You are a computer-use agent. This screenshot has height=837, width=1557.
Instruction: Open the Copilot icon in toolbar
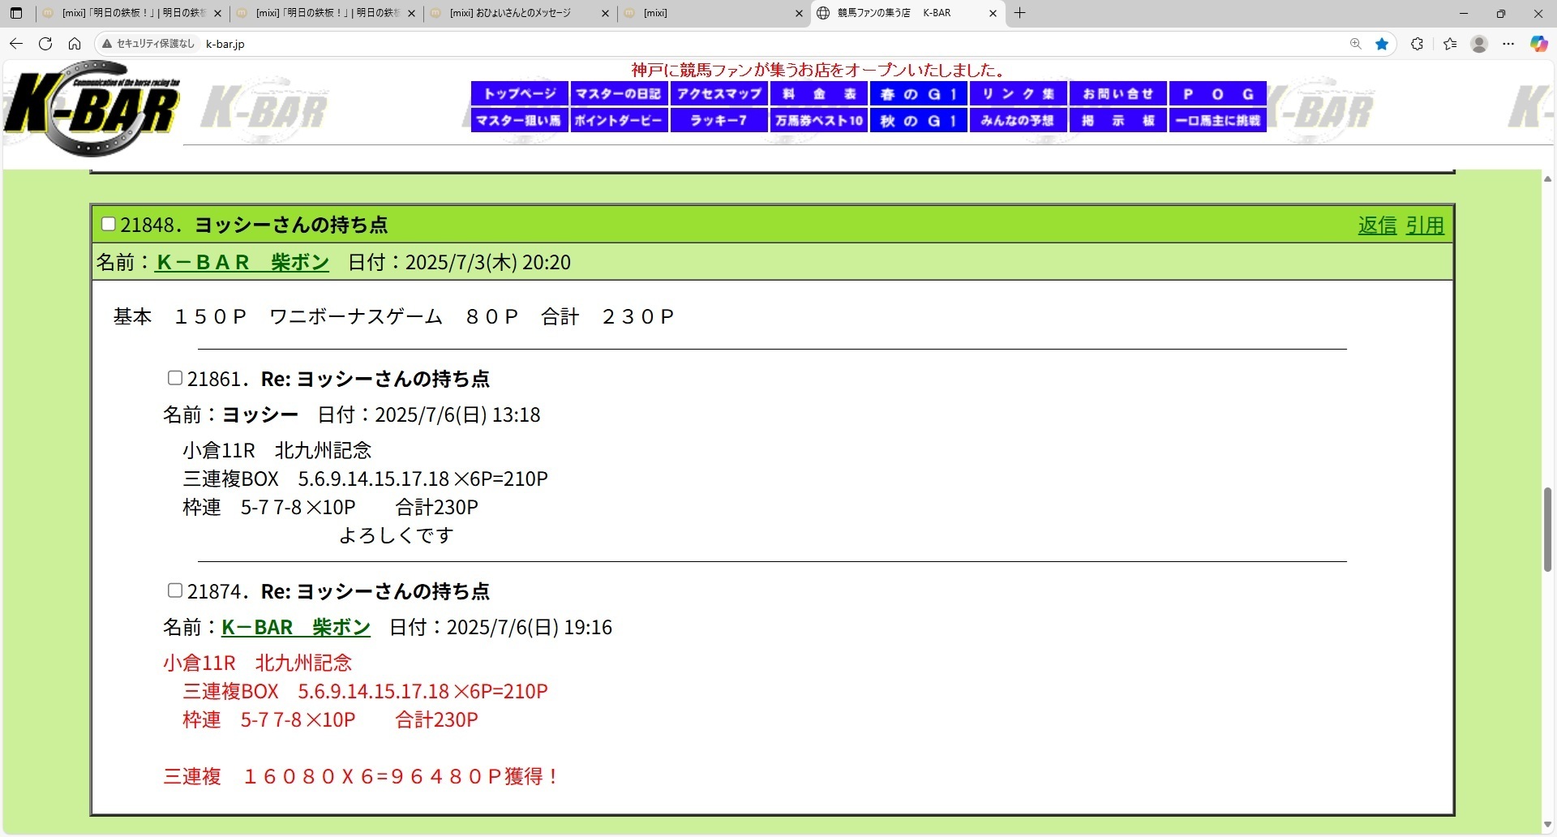(1538, 44)
